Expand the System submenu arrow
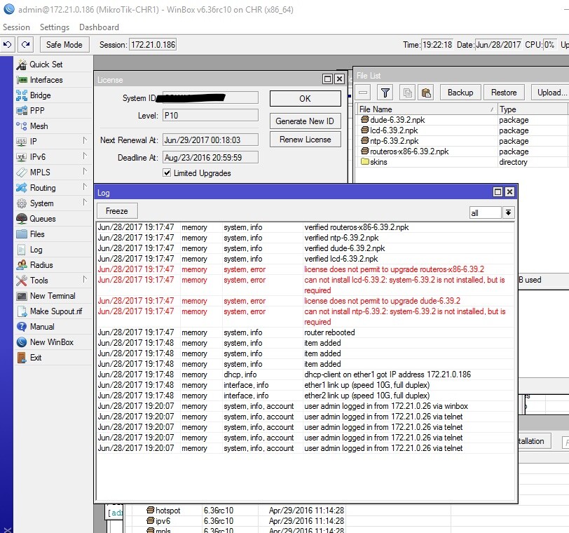The height and width of the screenshot is (533, 569). click(x=84, y=203)
